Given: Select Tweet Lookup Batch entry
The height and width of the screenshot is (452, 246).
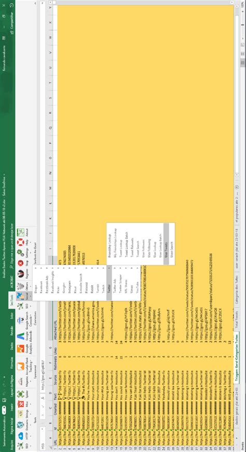Looking at the screenshot, I should click(x=126, y=243).
